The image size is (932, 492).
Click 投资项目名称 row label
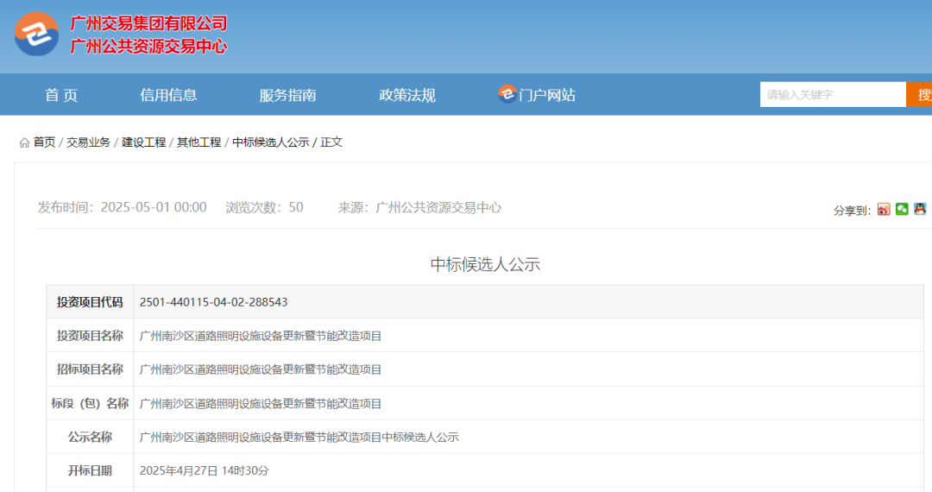[x=90, y=336]
